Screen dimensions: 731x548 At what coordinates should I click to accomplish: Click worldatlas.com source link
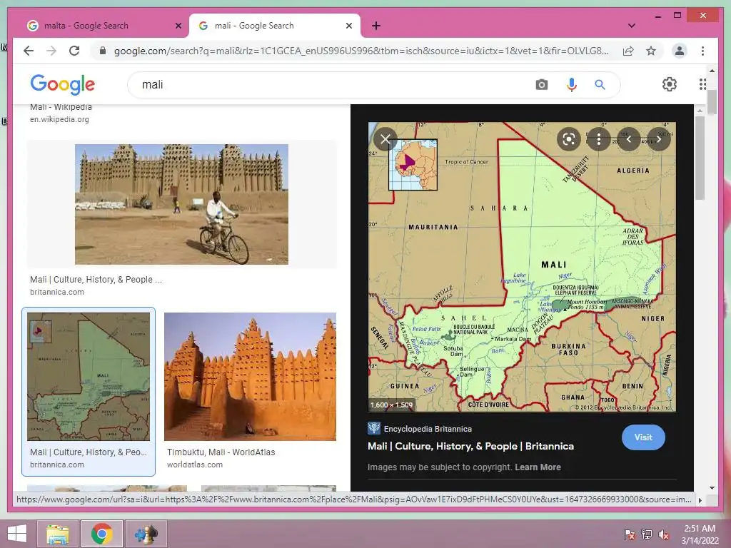tap(195, 465)
